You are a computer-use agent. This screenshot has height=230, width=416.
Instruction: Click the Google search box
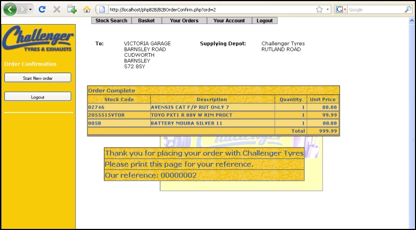376,10
